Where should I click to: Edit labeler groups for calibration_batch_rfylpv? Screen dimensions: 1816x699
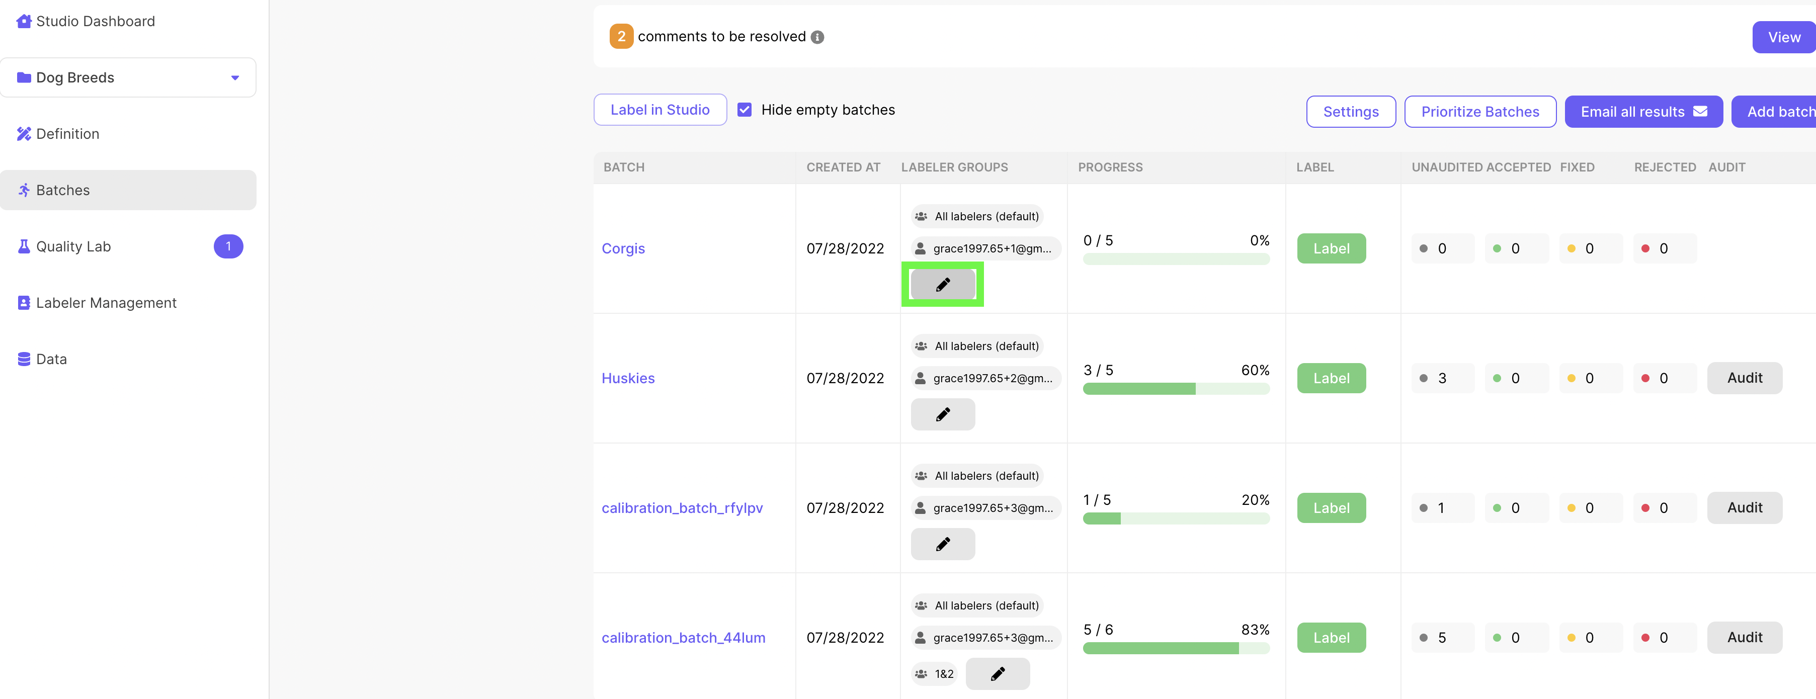[x=943, y=544]
